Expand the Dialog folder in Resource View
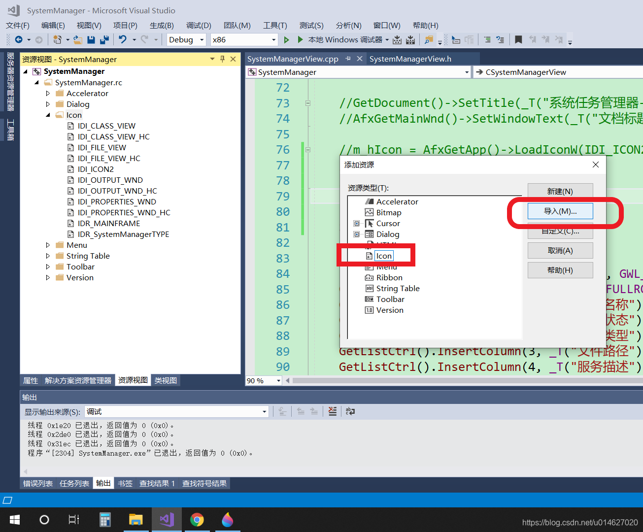 pos(48,104)
